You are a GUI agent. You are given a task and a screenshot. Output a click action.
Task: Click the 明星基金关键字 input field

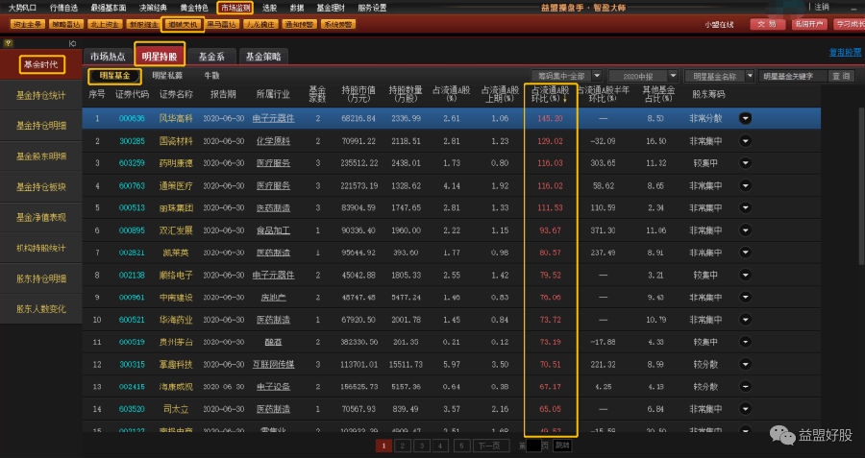click(x=792, y=76)
